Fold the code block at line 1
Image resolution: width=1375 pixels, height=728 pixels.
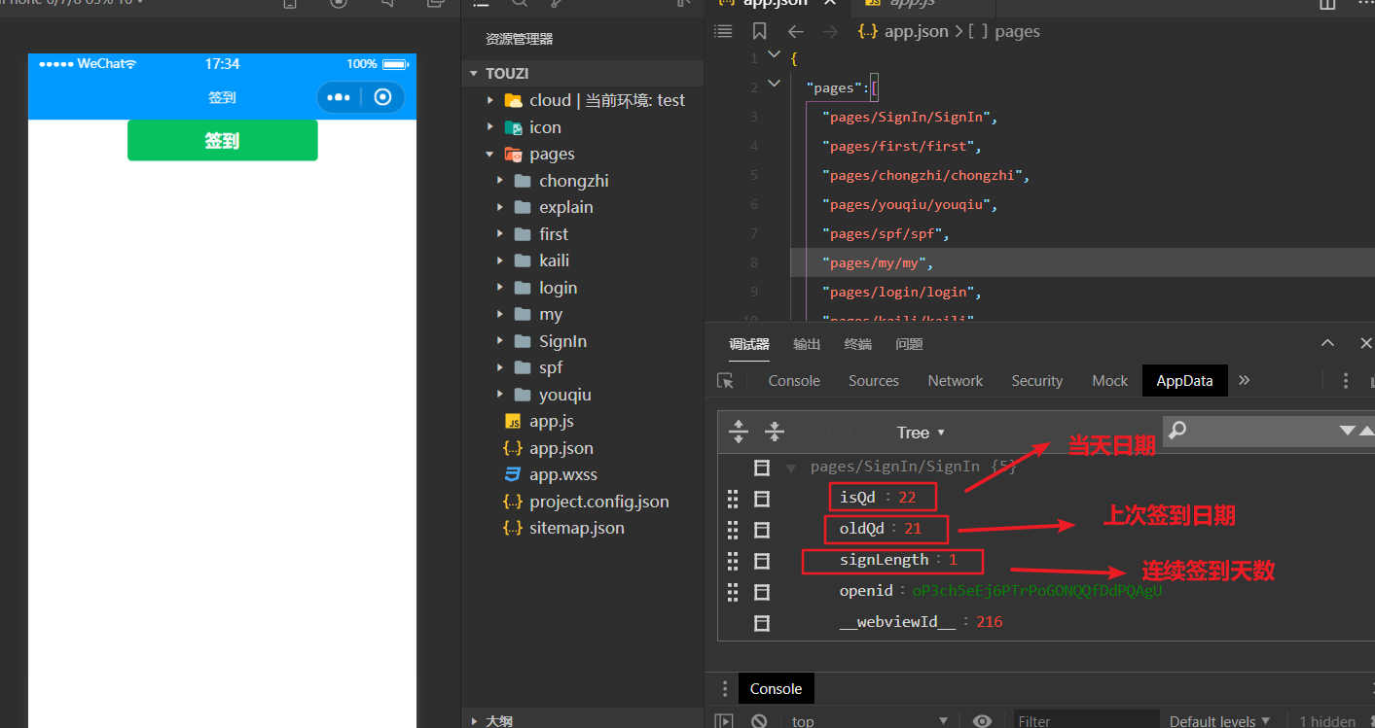[x=774, y=54]
